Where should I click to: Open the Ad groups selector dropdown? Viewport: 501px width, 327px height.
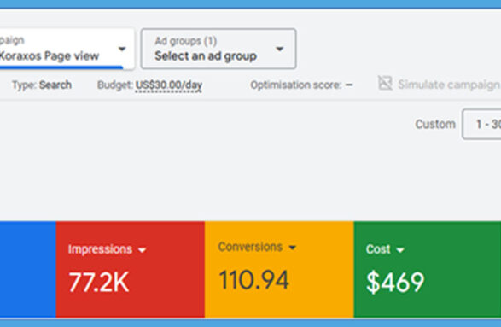tap(218, 49)
